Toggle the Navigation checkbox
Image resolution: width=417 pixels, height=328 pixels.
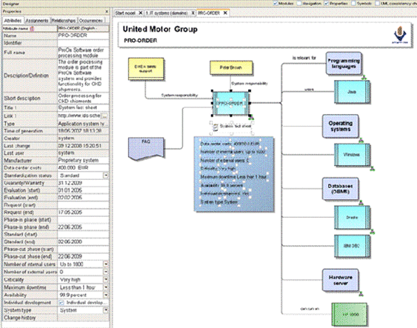[299, 3]
